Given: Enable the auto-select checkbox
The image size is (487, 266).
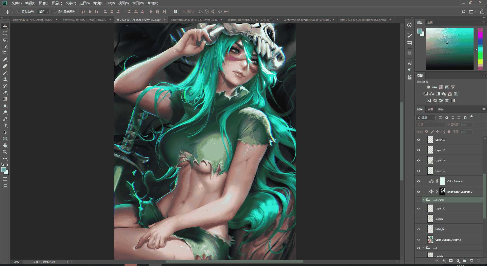Looking at the screenshot, I should tap(19, 11).
